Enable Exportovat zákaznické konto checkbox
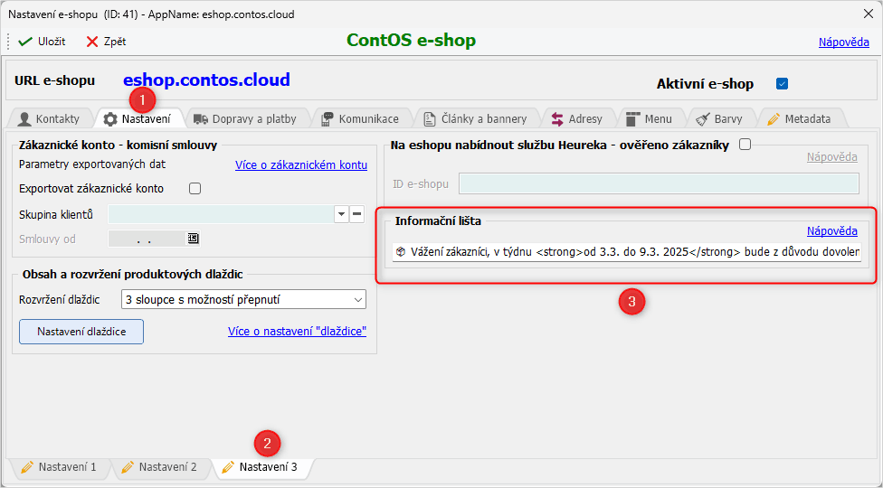This screenshot has width=883, height=488. coord(195,188)
